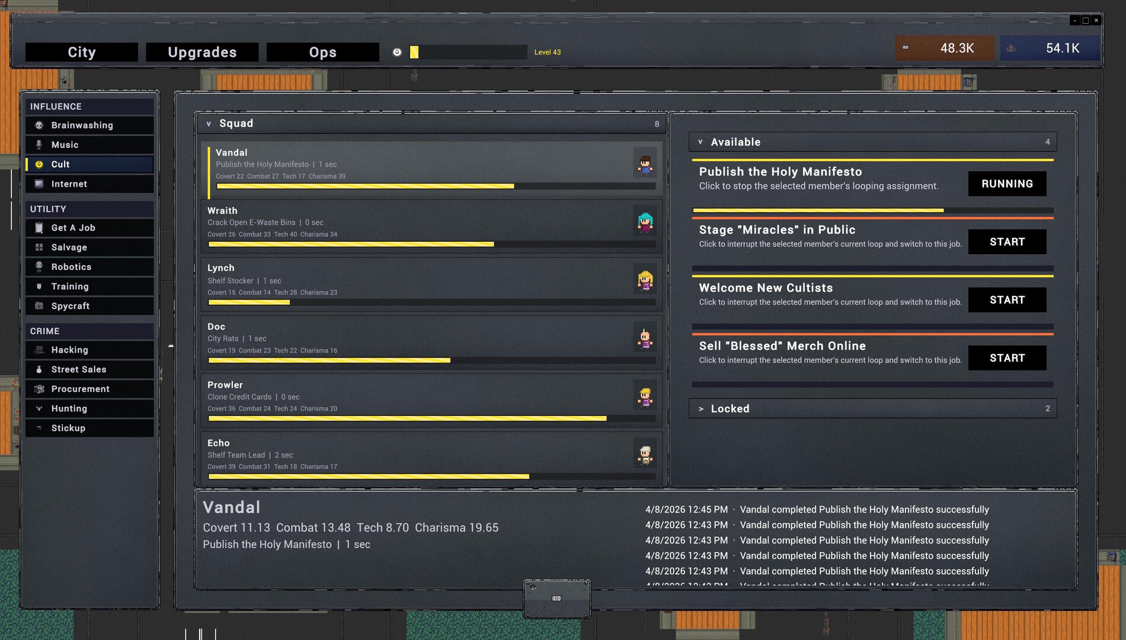This screenshot has width=1126, height=640.
Task: Click the level progress clock icon
Action: (397, 52)
